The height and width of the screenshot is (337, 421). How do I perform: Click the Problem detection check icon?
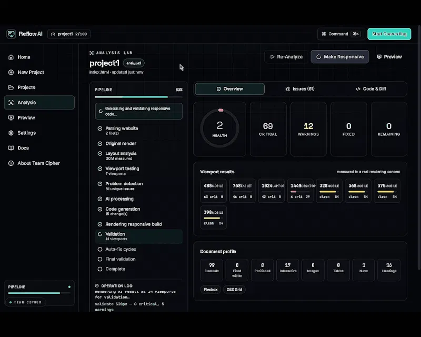[100, 184]
